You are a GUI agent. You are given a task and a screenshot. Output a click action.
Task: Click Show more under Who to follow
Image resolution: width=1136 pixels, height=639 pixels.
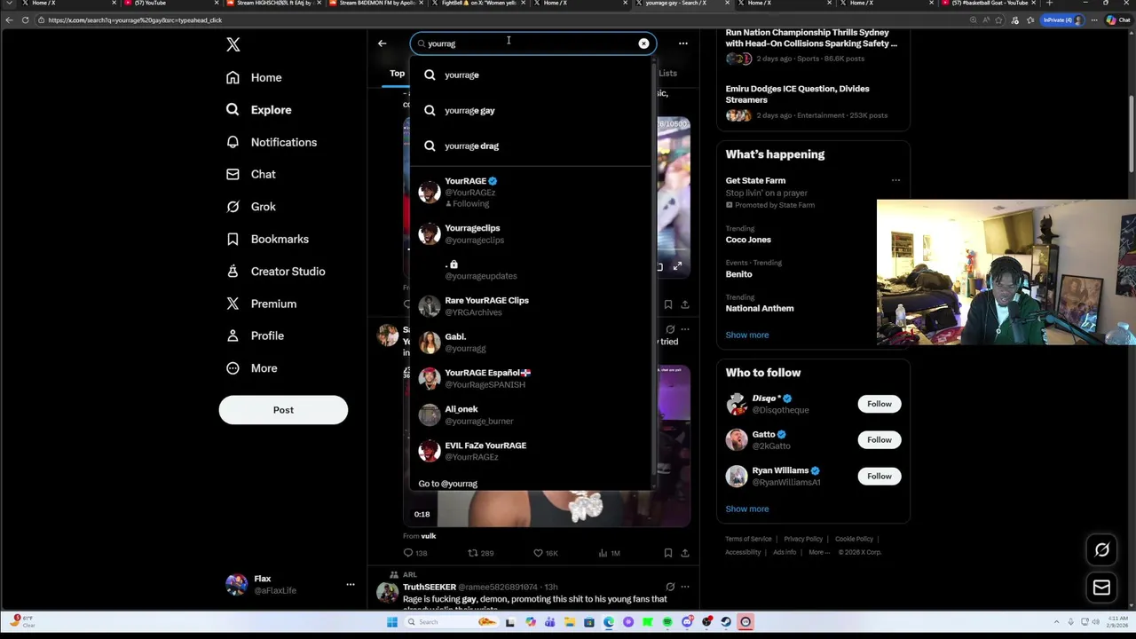click(x=747, y=509)
